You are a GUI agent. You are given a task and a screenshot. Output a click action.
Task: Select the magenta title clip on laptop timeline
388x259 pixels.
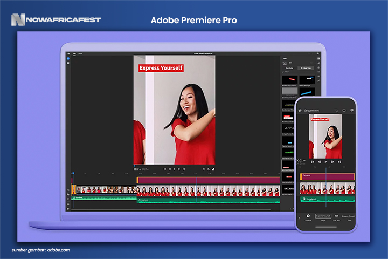pos(208,180)
